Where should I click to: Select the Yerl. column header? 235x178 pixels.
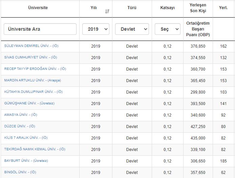[223, 8]
